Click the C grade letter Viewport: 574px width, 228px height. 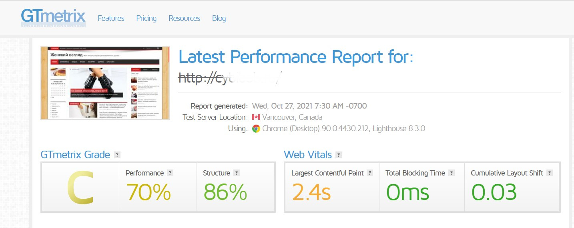coord(80,188)
